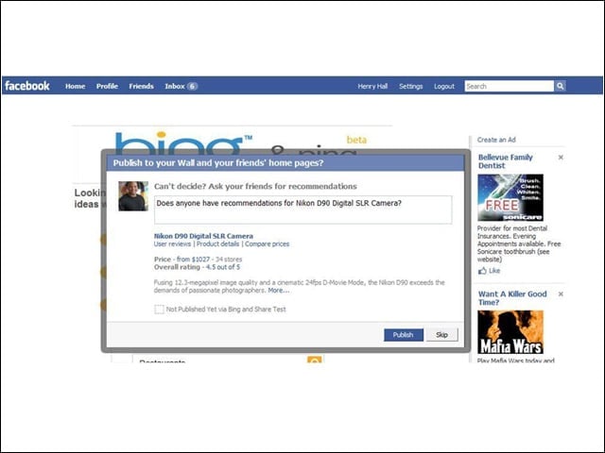This screenshot has width=605, height=453.
Task: Open the Home menu item
Action: point(76,86)
